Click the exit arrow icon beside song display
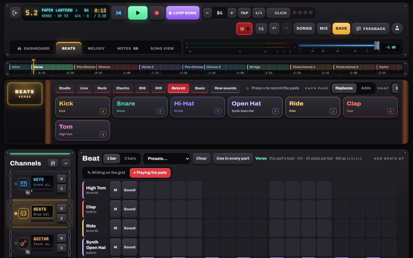413x258 pixels. click(15, 13)
